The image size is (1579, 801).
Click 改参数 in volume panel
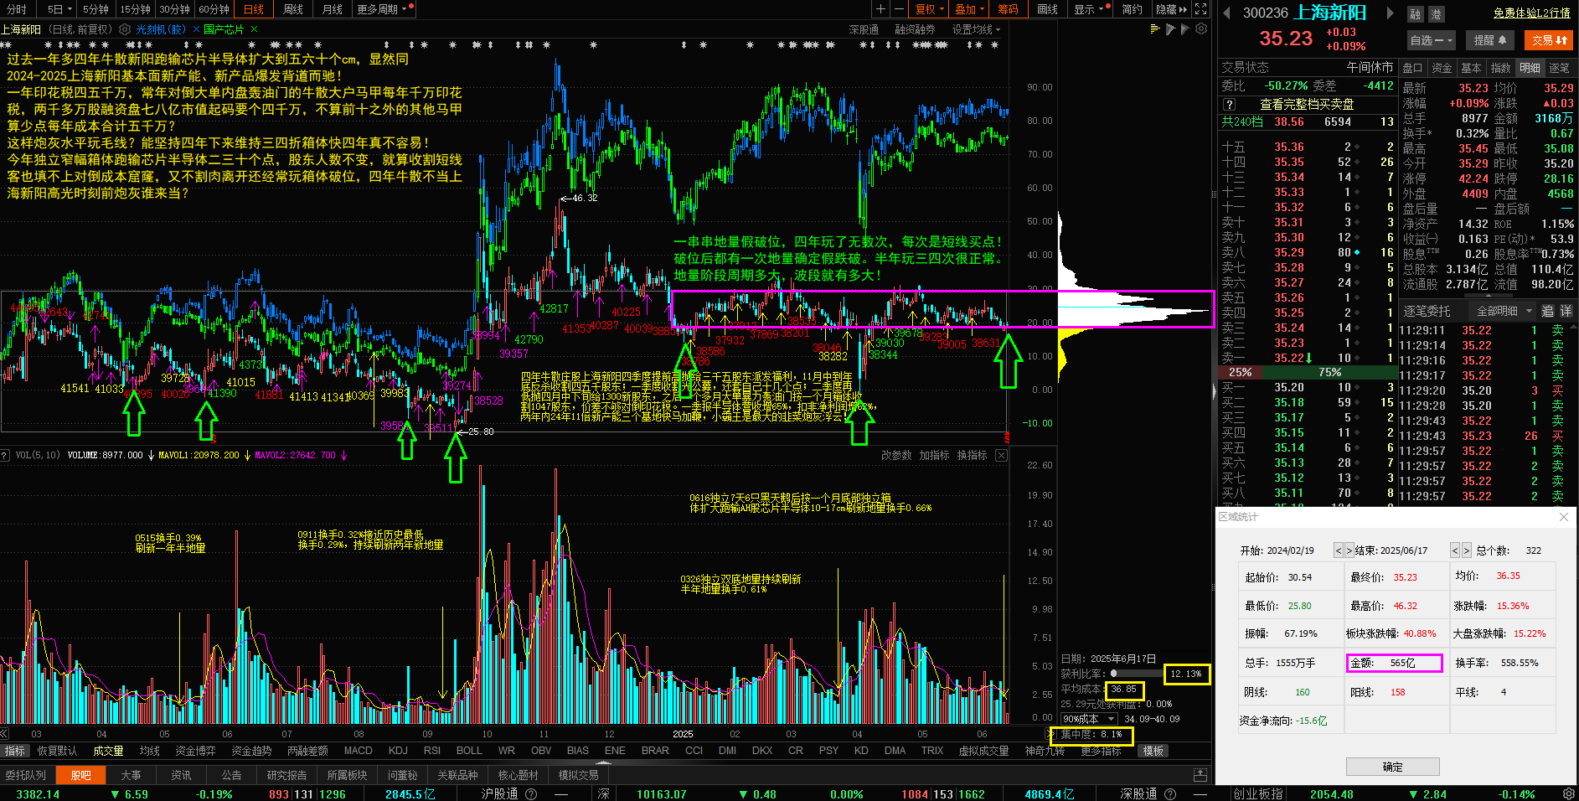click(895, 455)
